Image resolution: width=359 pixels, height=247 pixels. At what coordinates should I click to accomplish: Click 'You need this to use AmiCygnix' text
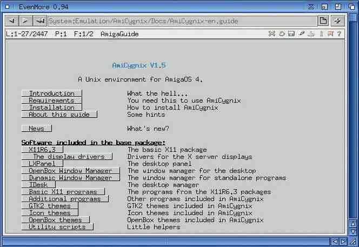[184, 101]
